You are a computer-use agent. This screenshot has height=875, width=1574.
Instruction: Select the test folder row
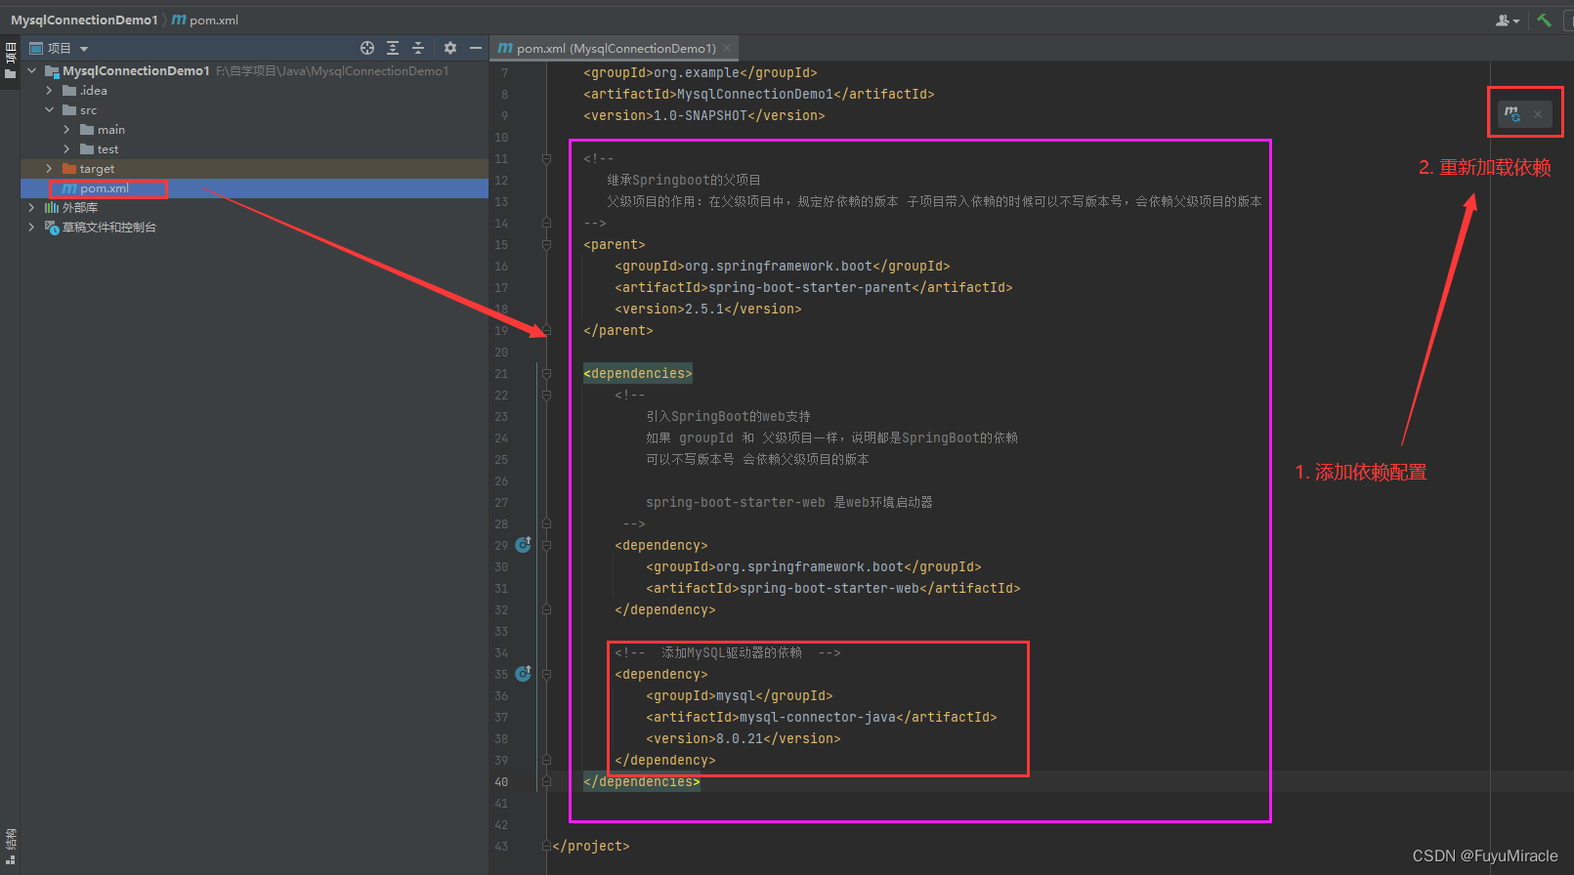pos(254,148)
